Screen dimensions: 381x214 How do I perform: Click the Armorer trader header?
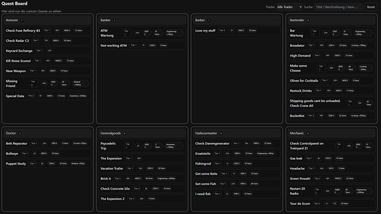[x=12, y=20]
